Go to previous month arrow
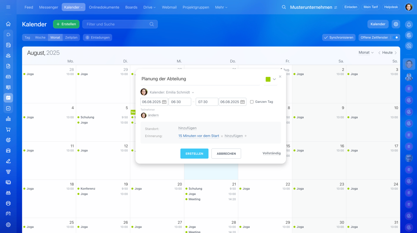The width and height of the screenshot is (417, 233). click(x=379, y=53)
